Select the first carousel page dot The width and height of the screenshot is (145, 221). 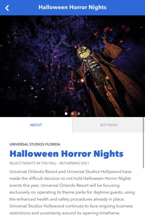(x=66, y=114)
